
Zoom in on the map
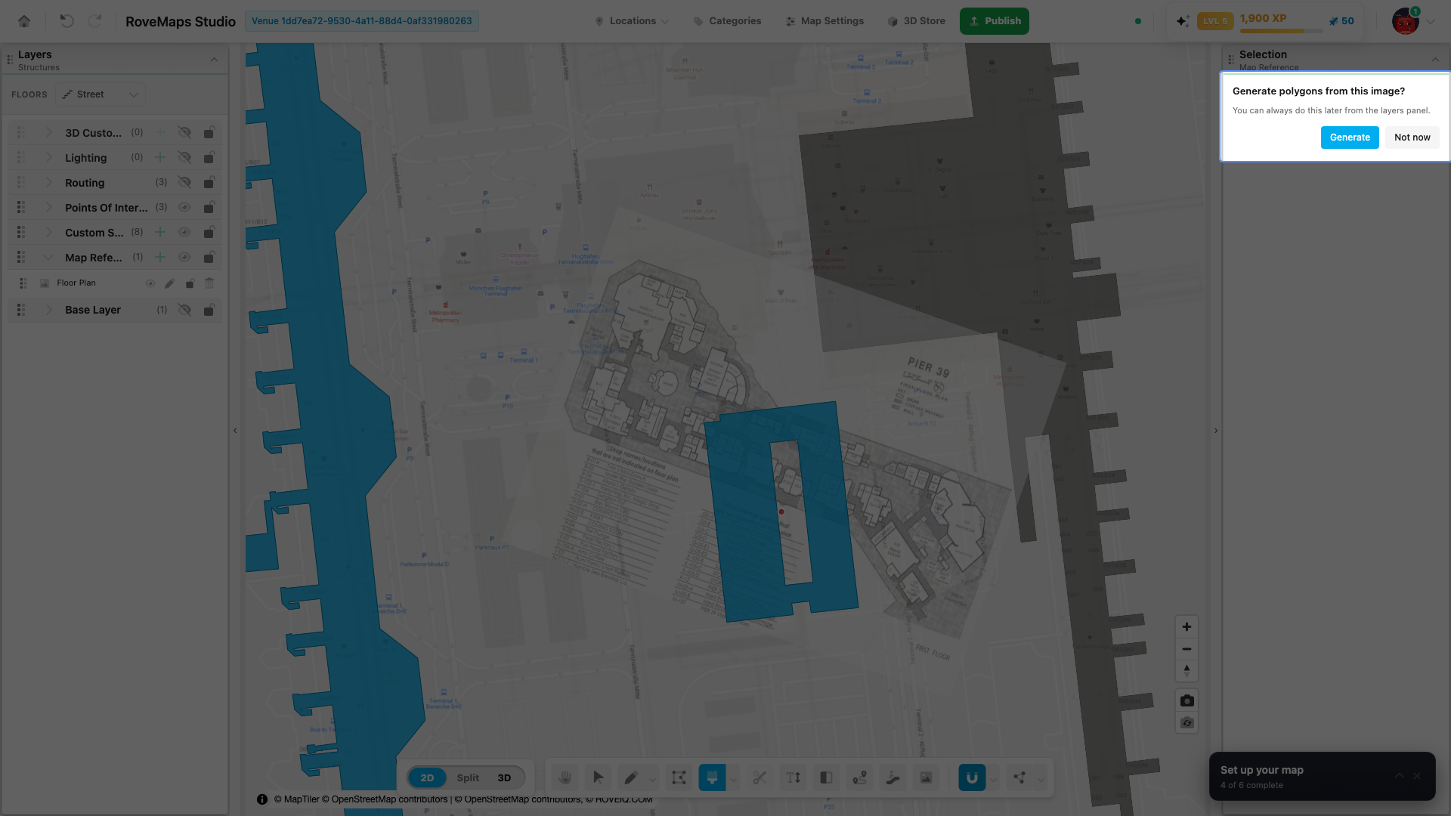pyautogui.click(x=1186, y=627)
